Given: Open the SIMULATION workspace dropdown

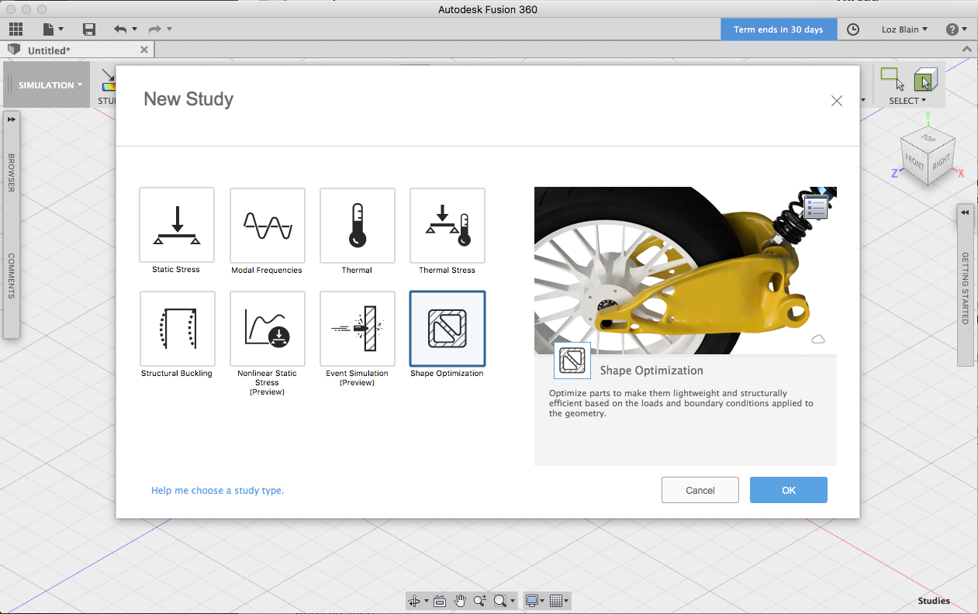Looking at the screenshot, I should [x=46, y=85].
